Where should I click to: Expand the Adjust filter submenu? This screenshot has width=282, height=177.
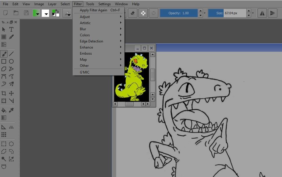point(98,17)
